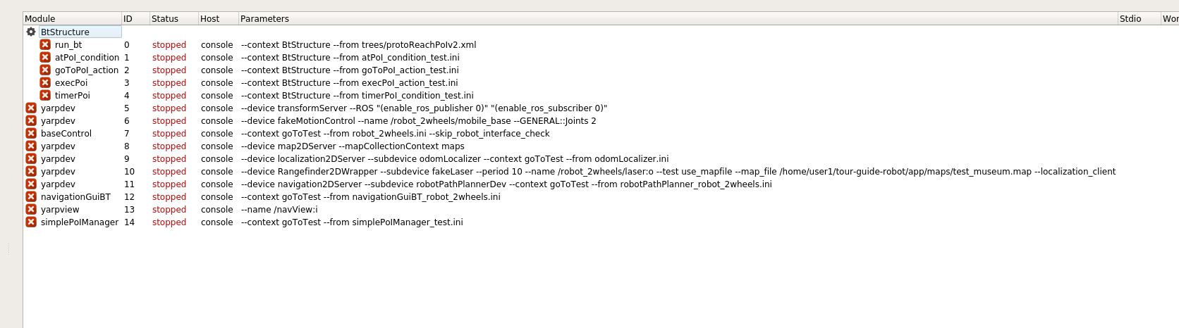Click the red icon of yarpdev ID 8
1179x328 pixels.
(31, 146)
